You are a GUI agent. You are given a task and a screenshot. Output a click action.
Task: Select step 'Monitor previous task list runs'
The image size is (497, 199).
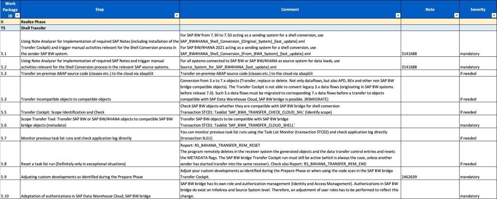point(100,134)
